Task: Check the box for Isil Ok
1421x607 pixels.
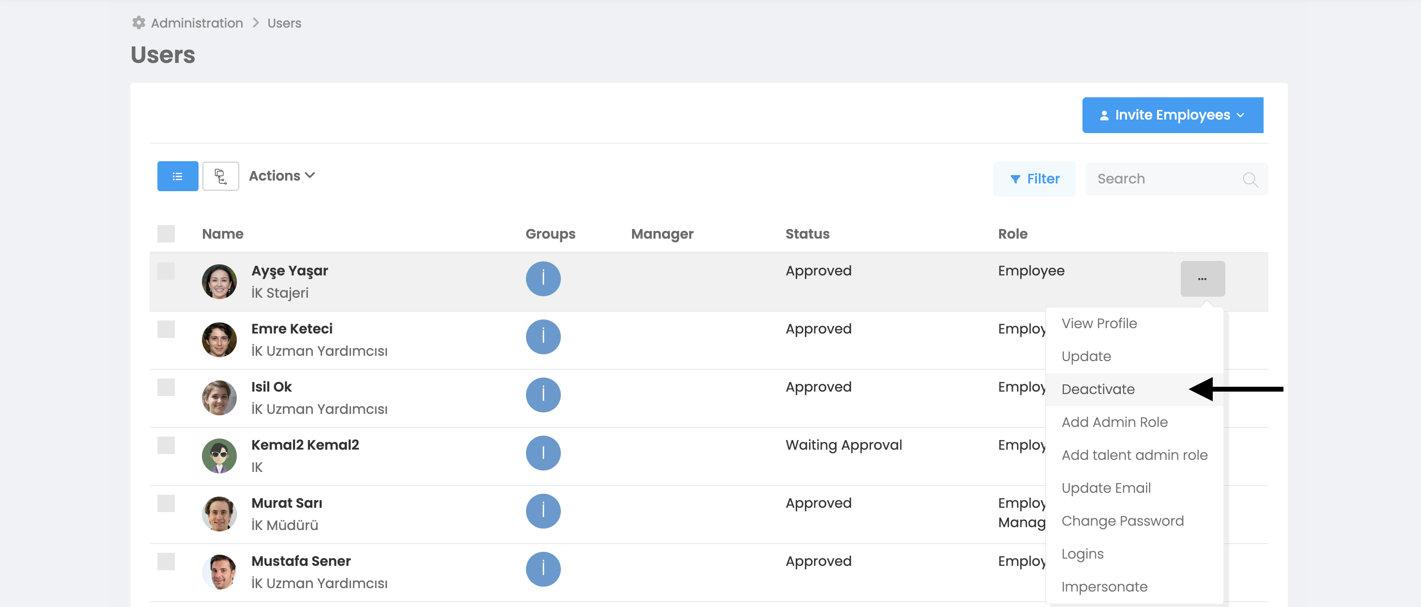Action: click(x=166, y=387)
